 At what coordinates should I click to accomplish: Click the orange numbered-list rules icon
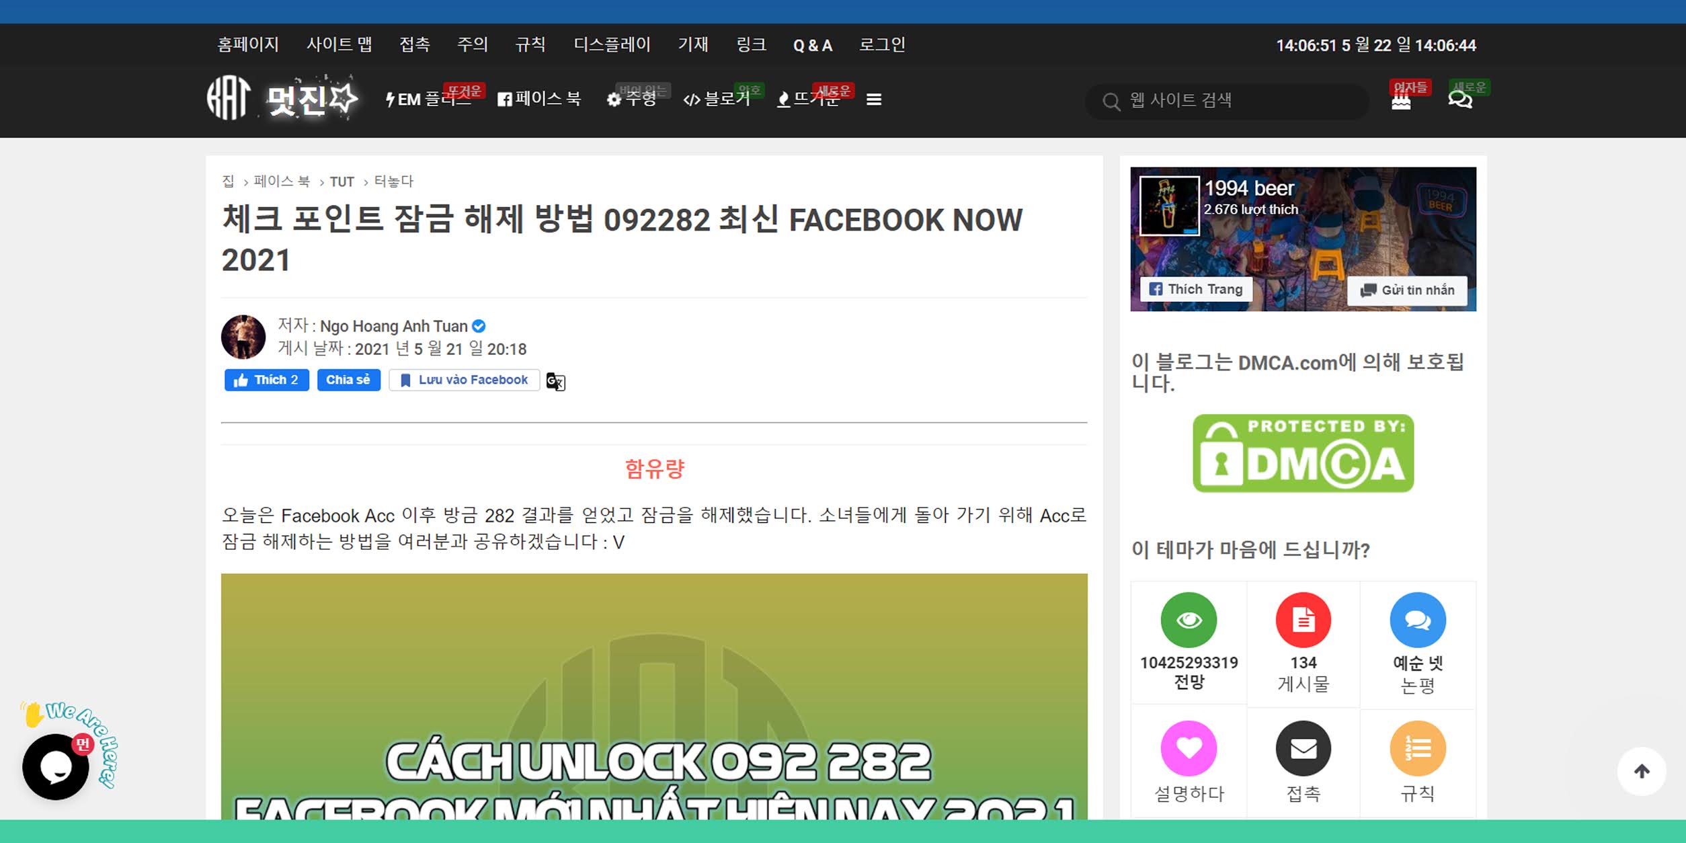coord(1417,748)
